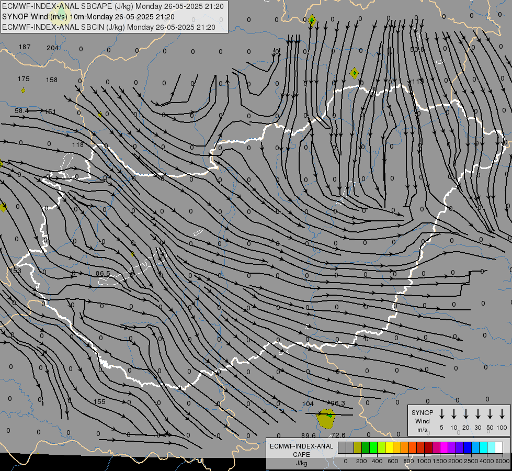
Task: Click the 204 CAPE value on map
Action: 52,48
